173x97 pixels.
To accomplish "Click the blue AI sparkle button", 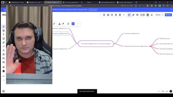I will pos(73,24).
